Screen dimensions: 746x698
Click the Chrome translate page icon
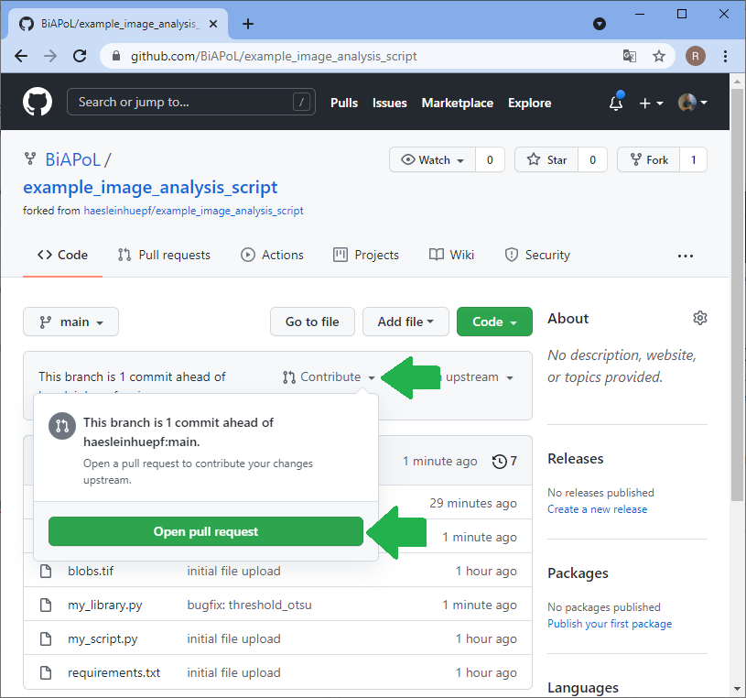point(629,56)
